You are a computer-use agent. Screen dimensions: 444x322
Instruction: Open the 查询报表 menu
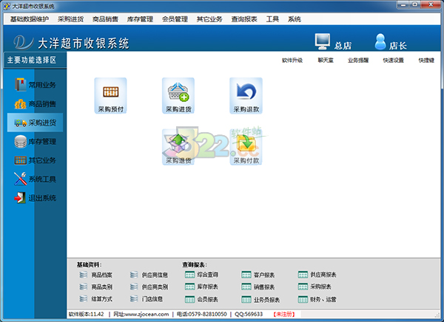pos(244,19)
